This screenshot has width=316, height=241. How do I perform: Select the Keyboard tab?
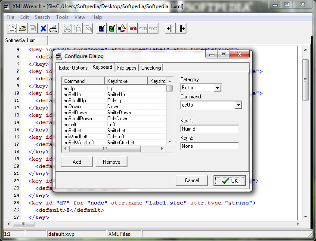102,67
